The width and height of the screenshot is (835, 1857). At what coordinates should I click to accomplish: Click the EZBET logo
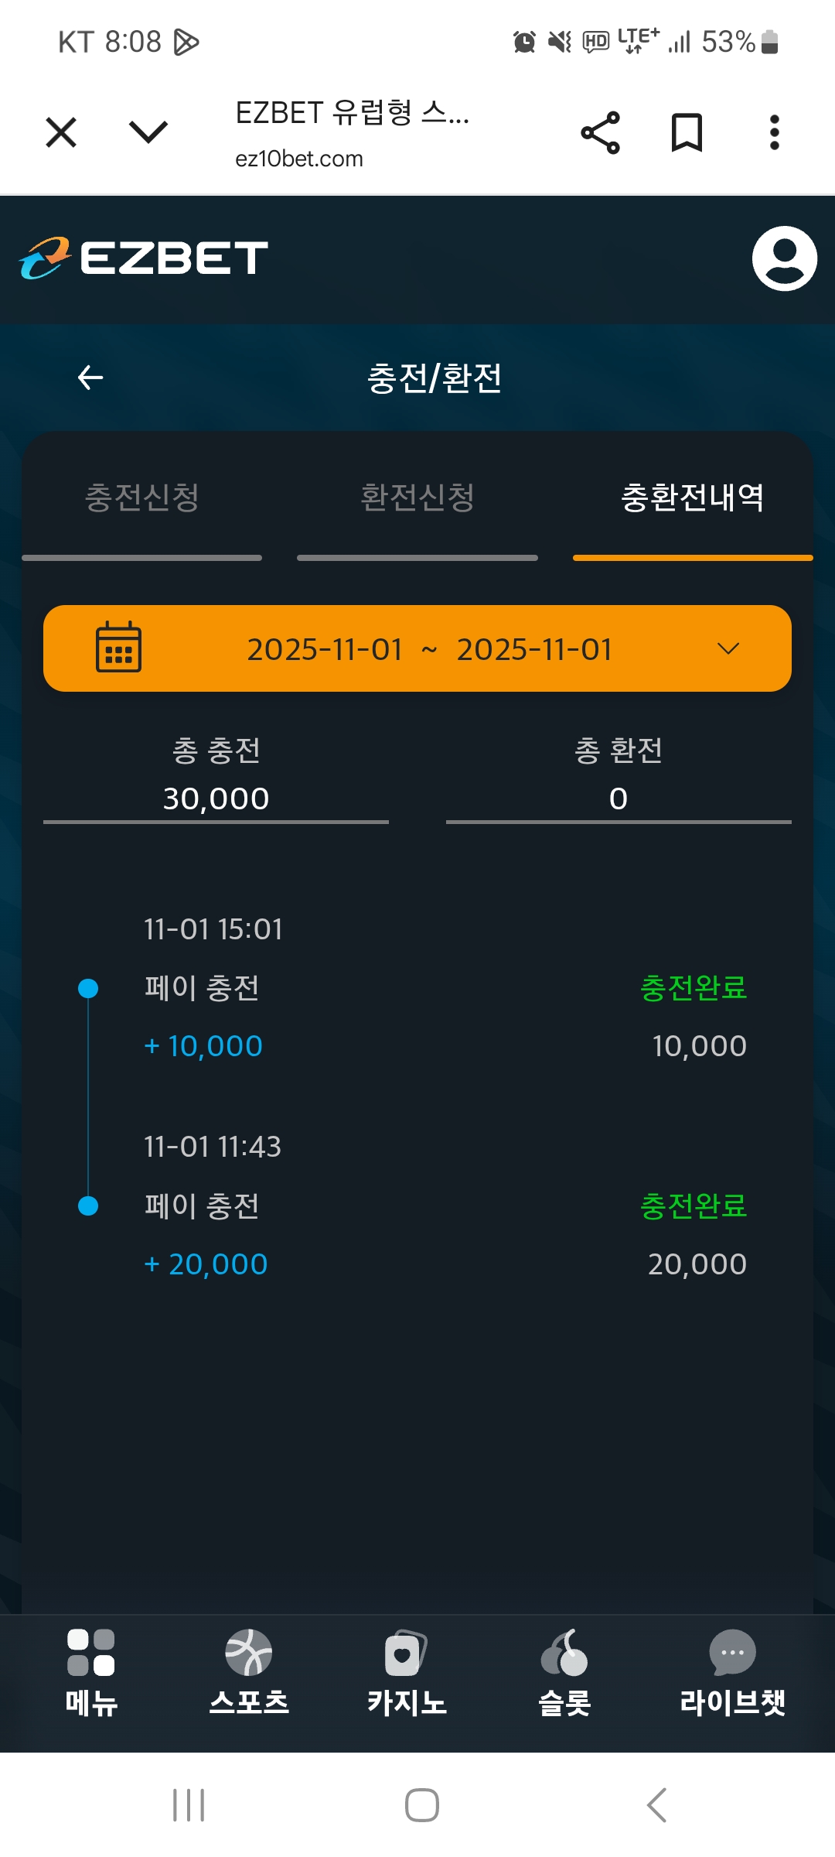pos(144,258)
